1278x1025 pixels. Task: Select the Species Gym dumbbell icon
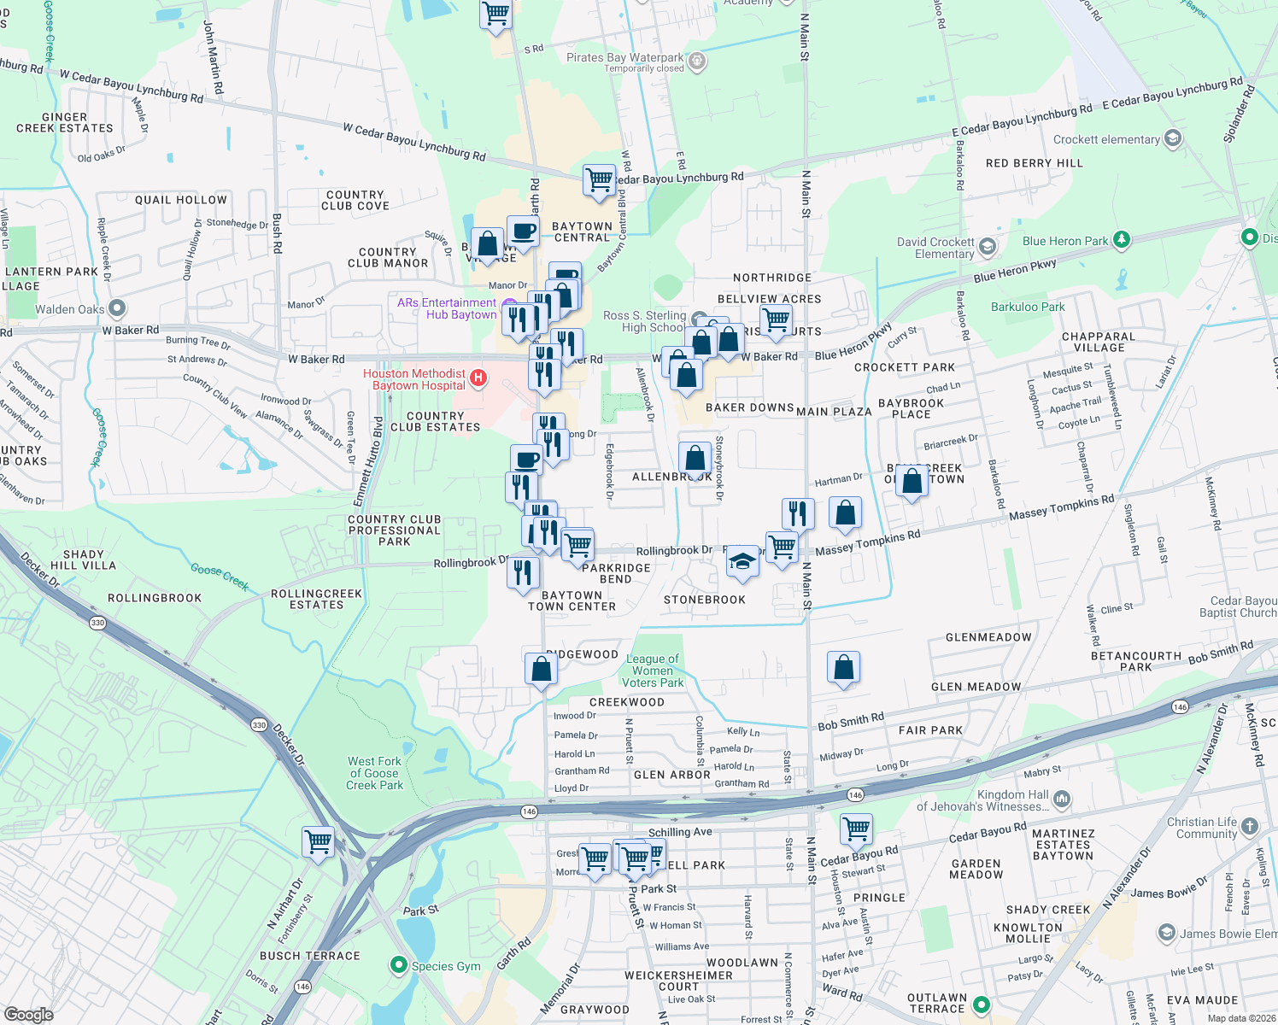(x=399, y=966)
